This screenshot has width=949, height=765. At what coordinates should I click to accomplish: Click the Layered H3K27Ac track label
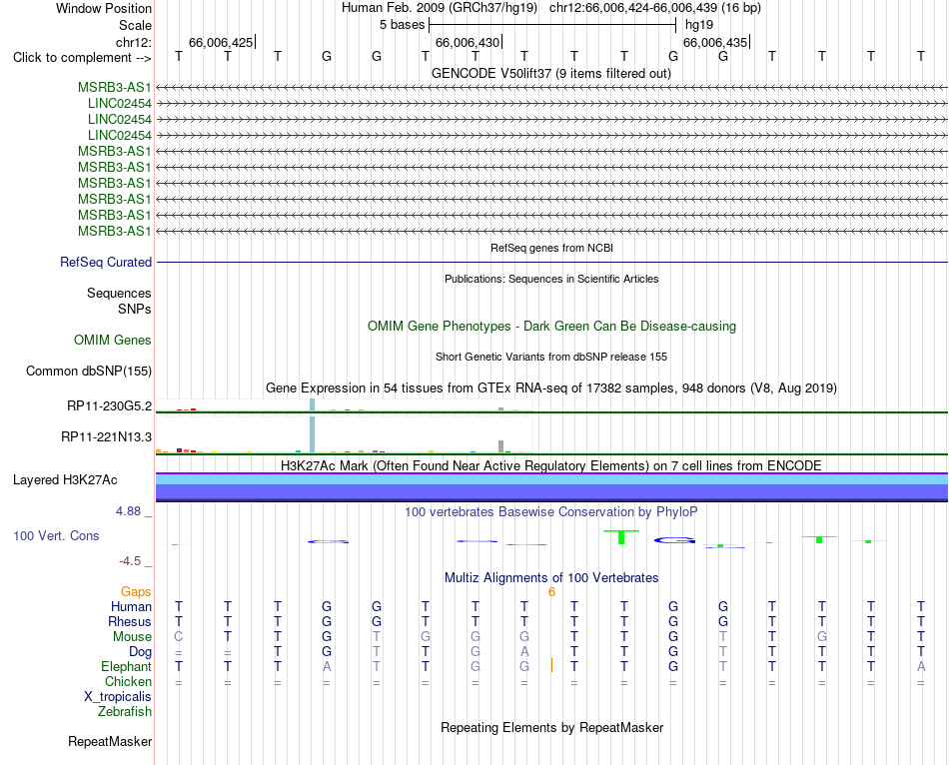65,480
